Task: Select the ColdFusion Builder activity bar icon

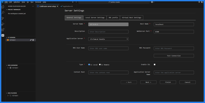Action: [x=3, y=35]
